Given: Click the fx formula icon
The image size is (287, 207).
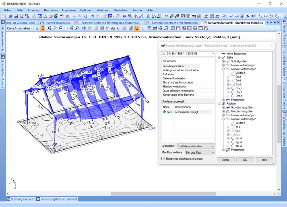Looking at the screenshot, I should (x=248, y=16).
